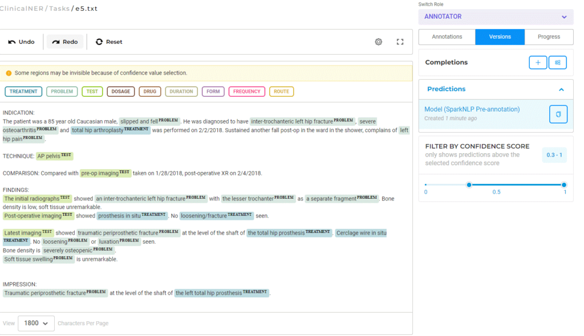584x336 pixels.
Task: Open the ANNOTATOR role dropdown
Action: pos(496,17)
